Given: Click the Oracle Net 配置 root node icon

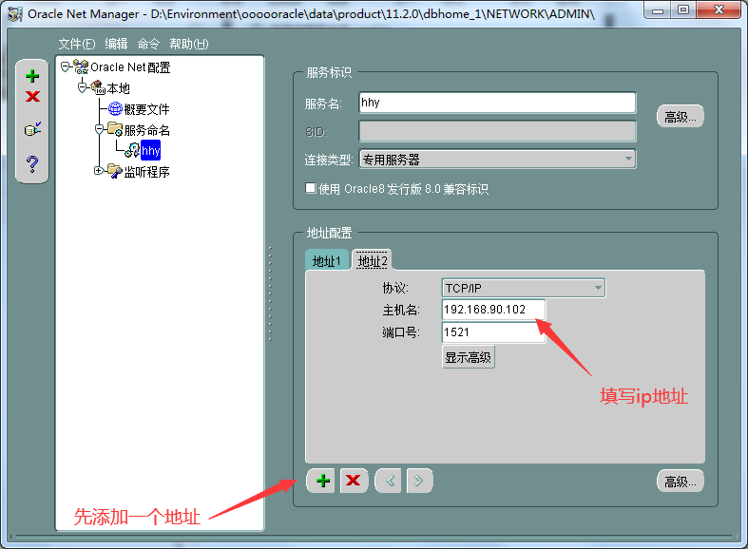Looking at the screenshot, I should [82, 66].
